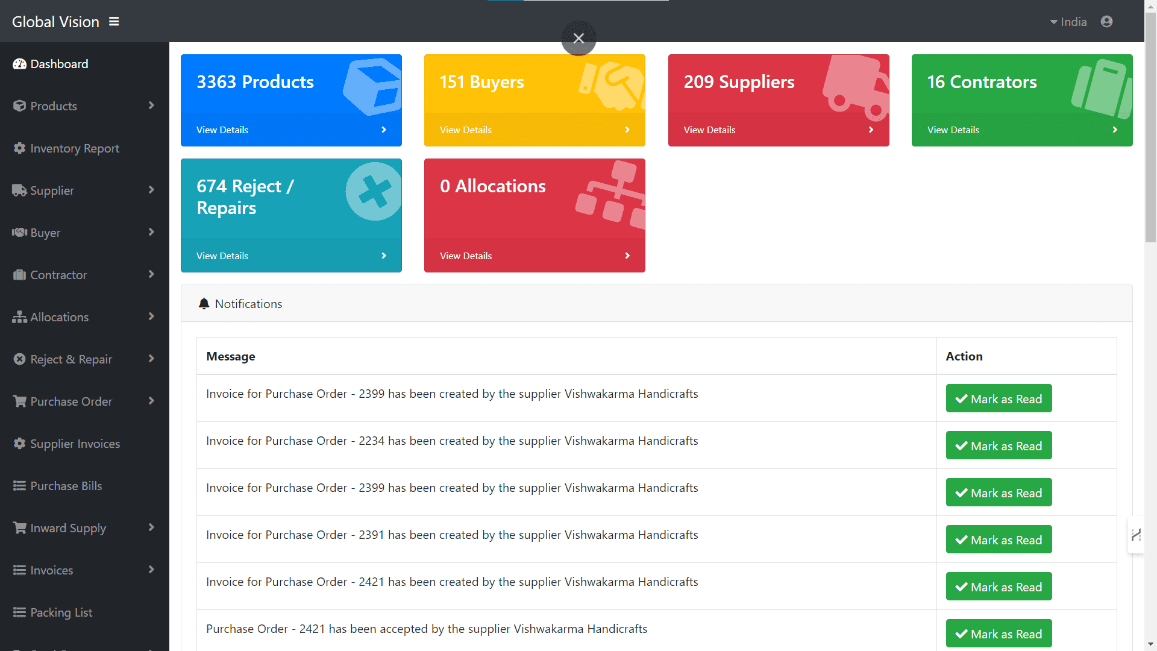The height and width of the screenshot is (651, 1157).
Task: Expand the Inward Supply submenu arrow
Action: click(x=151, y=528)
